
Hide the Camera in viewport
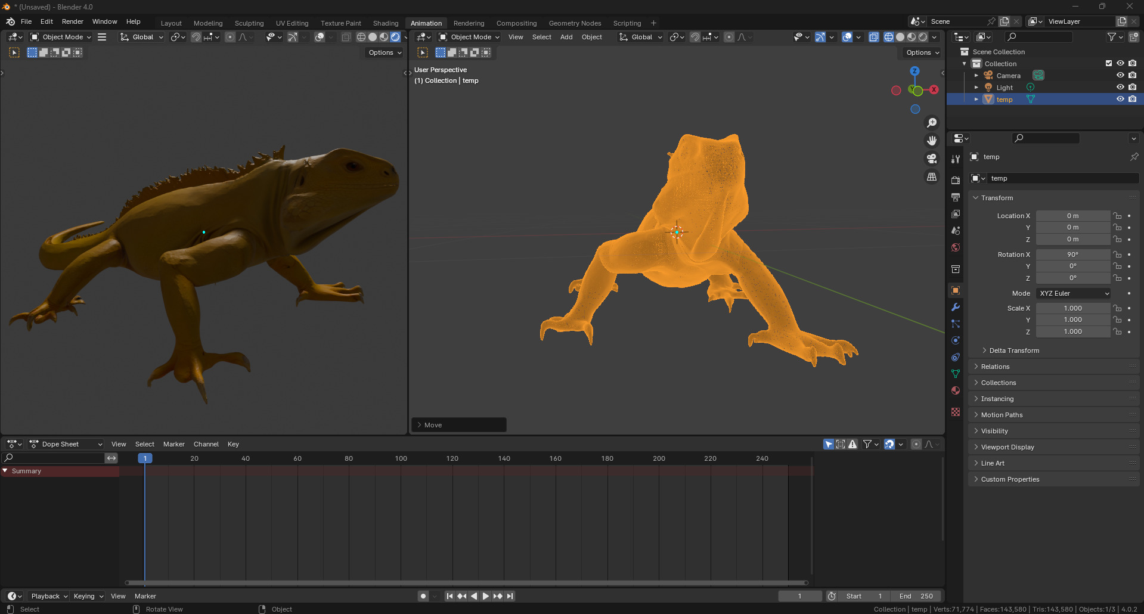tap(1120, 75)
